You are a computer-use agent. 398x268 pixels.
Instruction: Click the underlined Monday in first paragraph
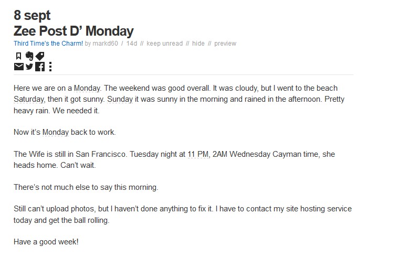pyautogui.click(x=87, y=88)
